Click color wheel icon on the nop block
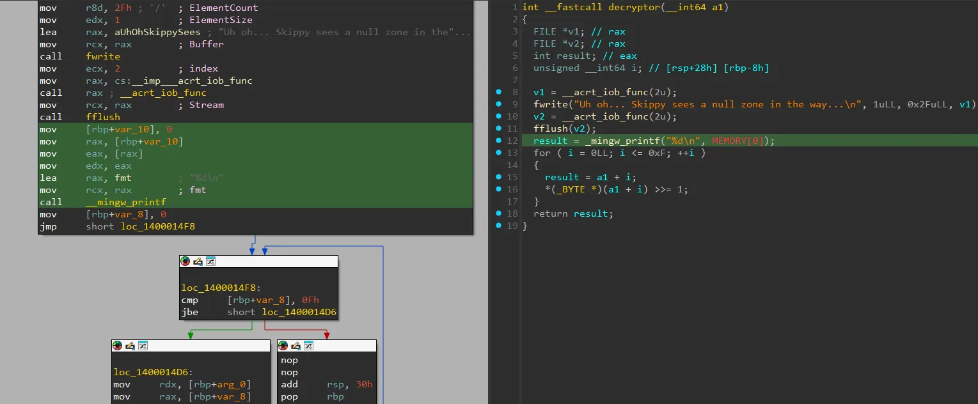The width and height of the screenshot is (978, 404). point(284,346)
